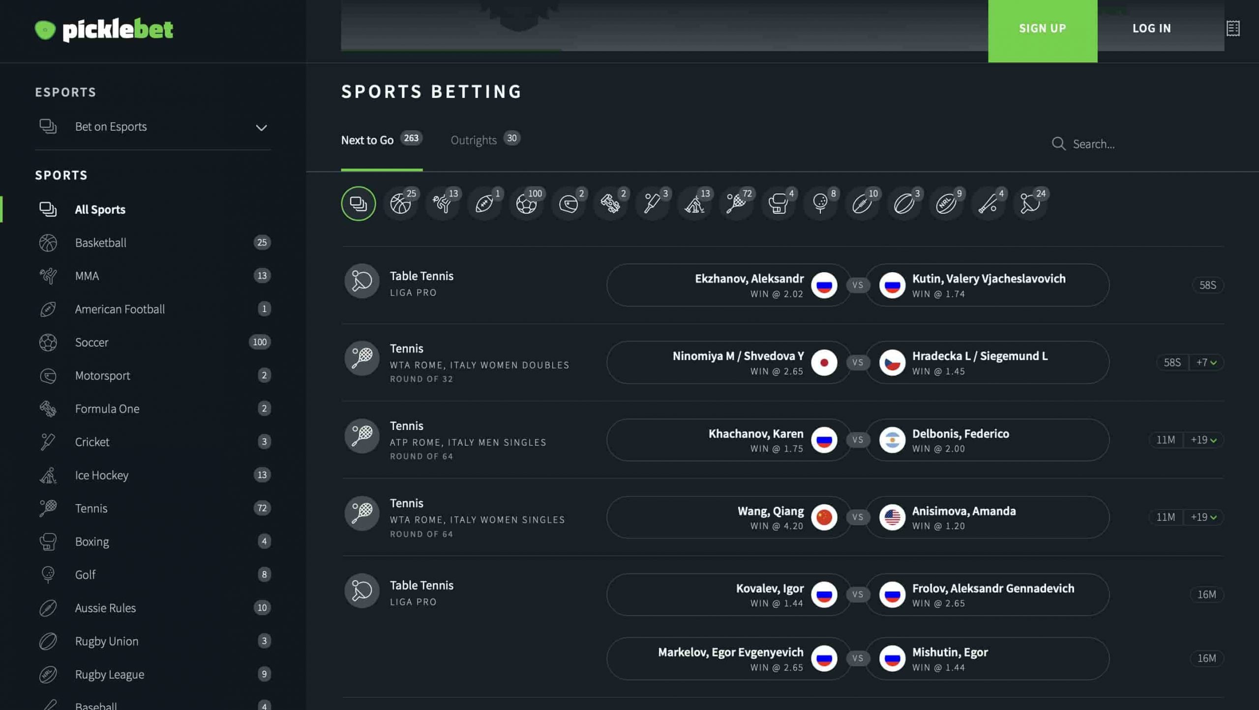Expand +19 markets for Khachanov vs Delbonis
Viewport: 1259px width, 710px height.
click(1203, 440)
